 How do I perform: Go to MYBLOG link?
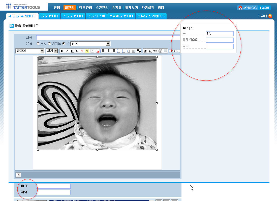[x=248, y=8]
